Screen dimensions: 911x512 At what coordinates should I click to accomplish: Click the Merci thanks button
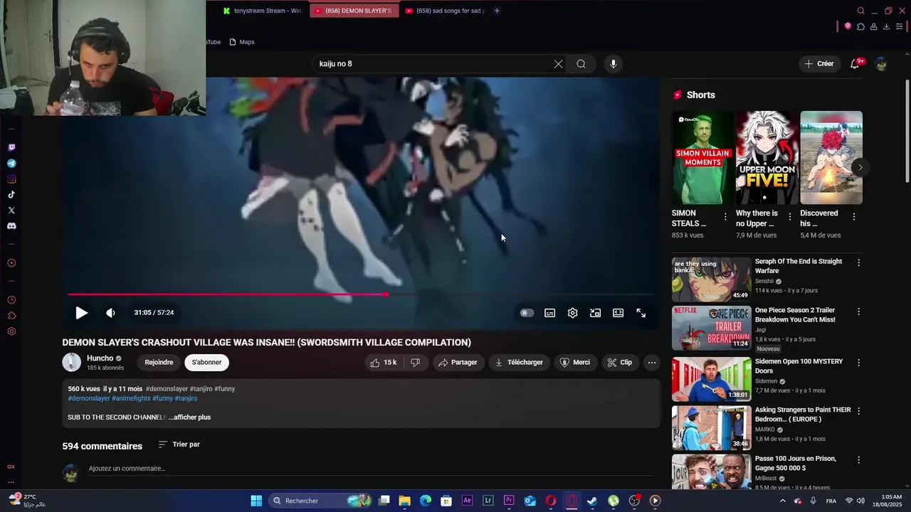tap(574, 363)
